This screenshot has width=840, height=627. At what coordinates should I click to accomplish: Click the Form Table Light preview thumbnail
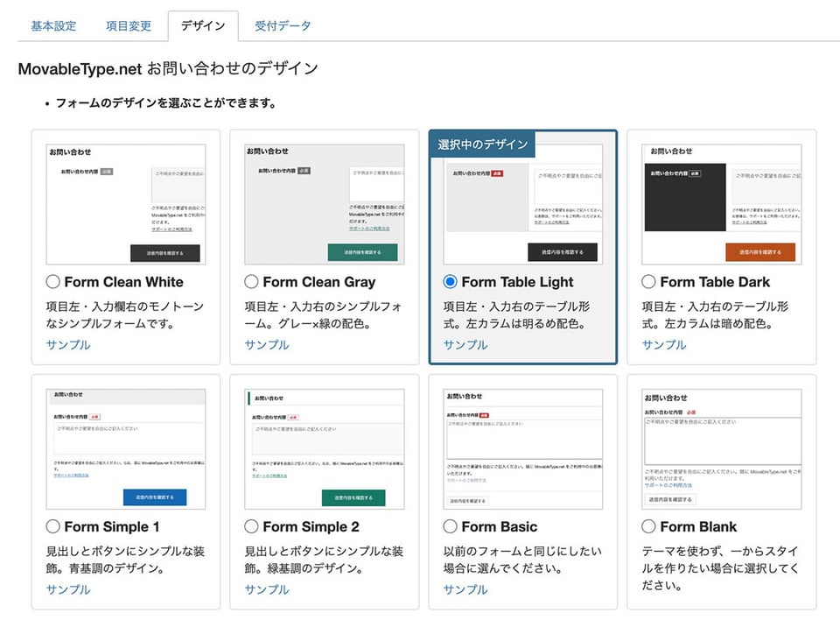(x=523, y=204)
